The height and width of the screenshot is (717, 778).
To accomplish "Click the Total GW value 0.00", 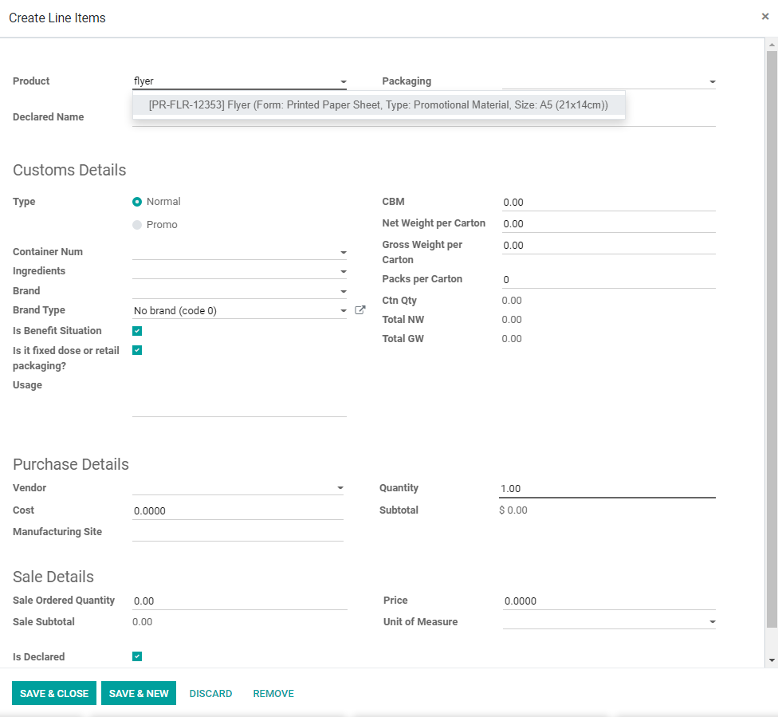I will (x=512, y=339).
